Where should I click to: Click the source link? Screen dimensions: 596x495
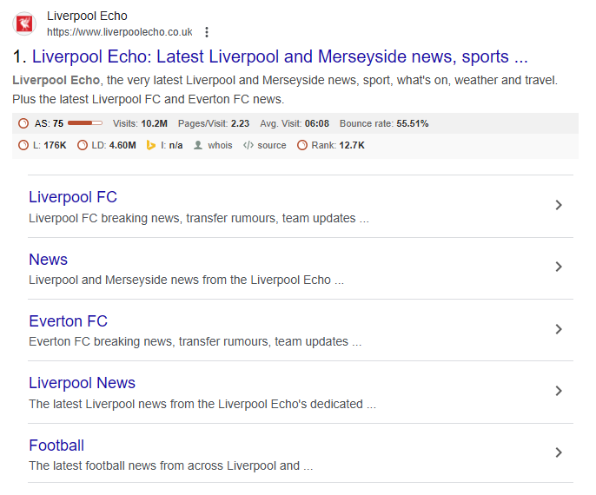tap(272, 145)
